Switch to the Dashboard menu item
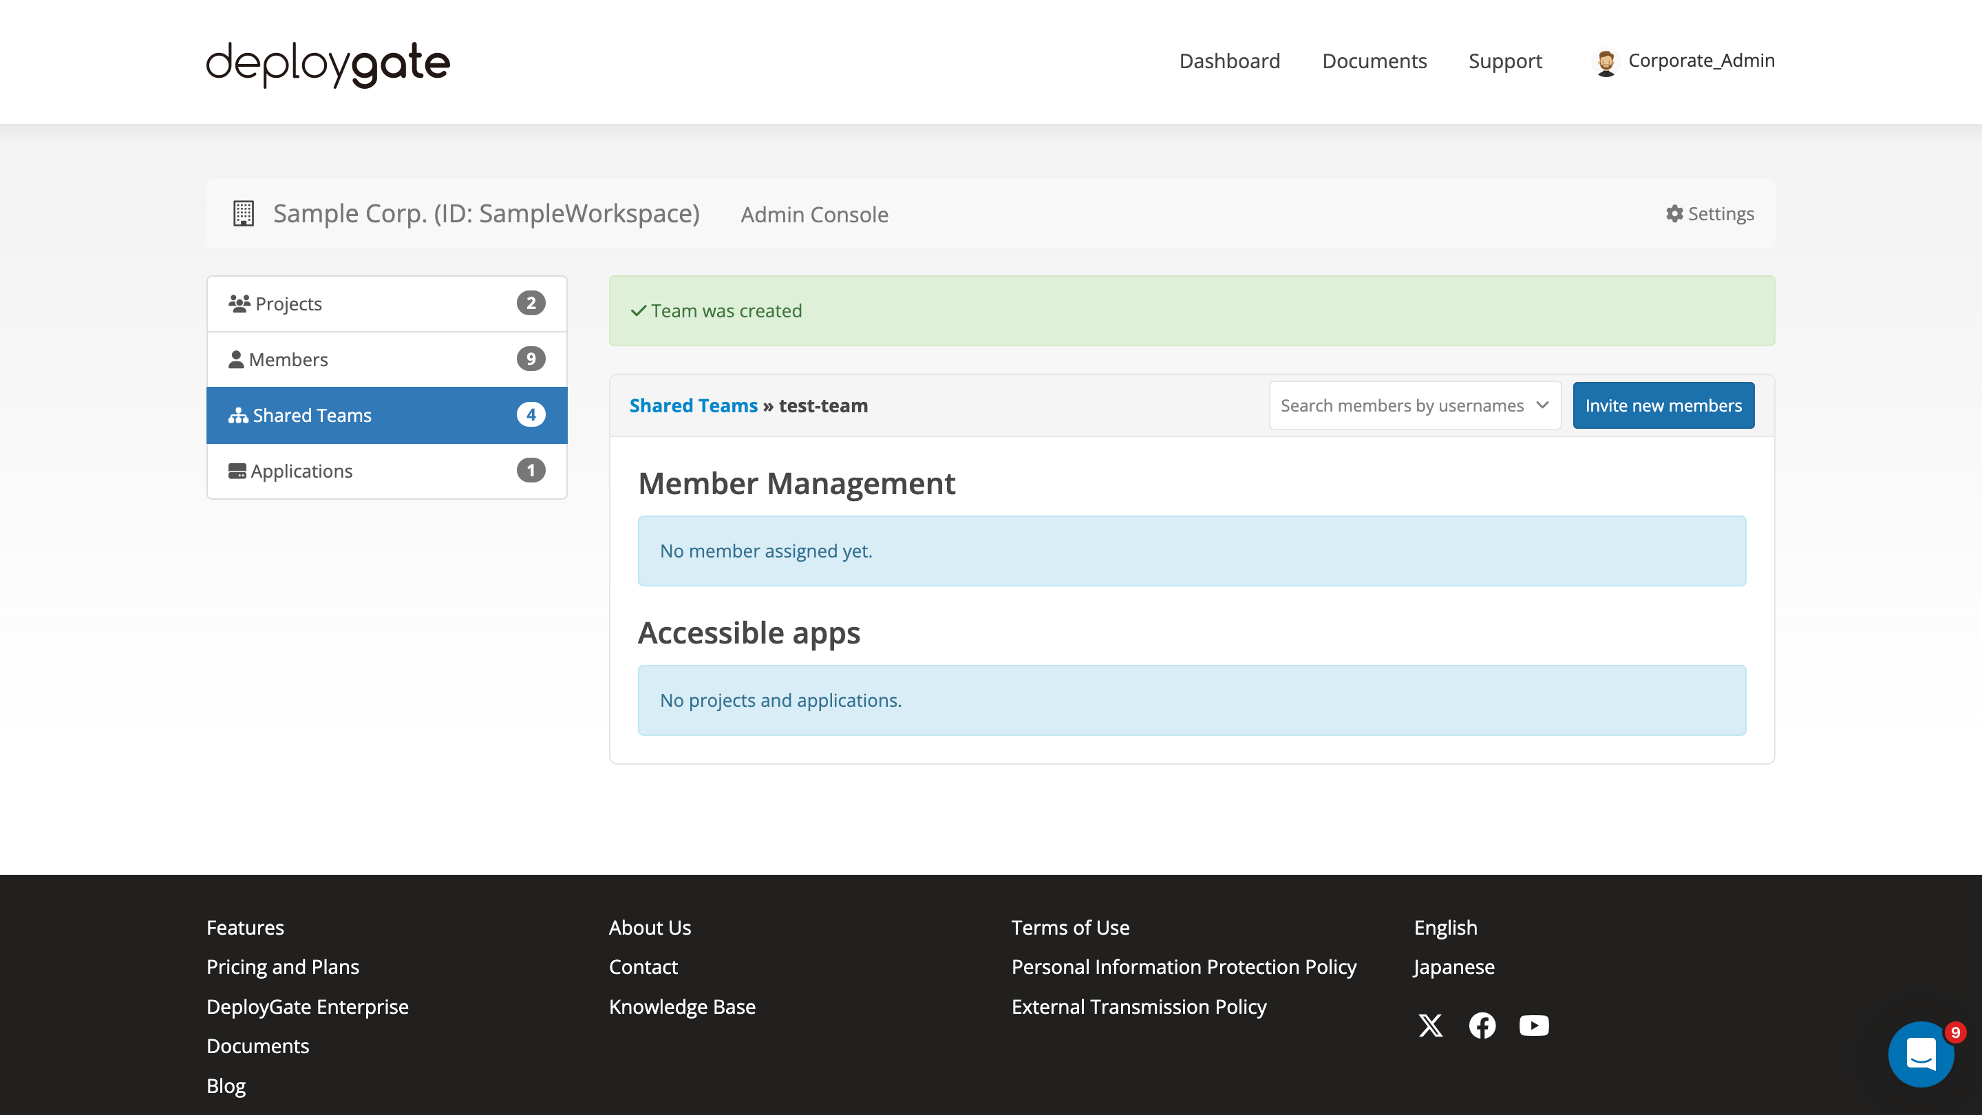This screenshot has width=1982, height=1115. pos(1228,61)
